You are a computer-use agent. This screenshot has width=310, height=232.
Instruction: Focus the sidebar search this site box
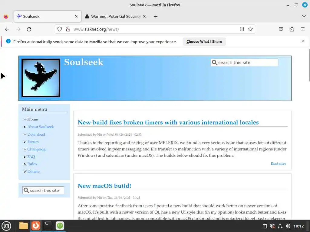point(43,190)
